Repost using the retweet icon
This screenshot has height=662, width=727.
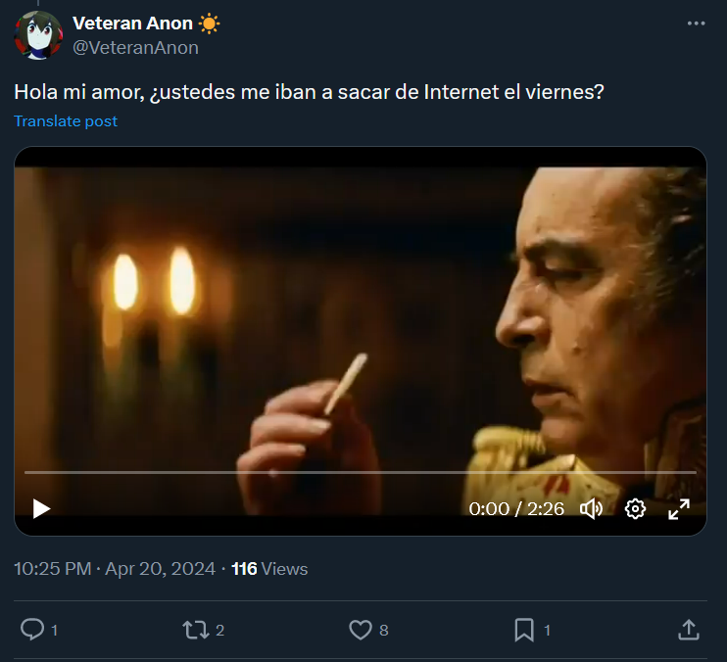(x=196, y=630)
